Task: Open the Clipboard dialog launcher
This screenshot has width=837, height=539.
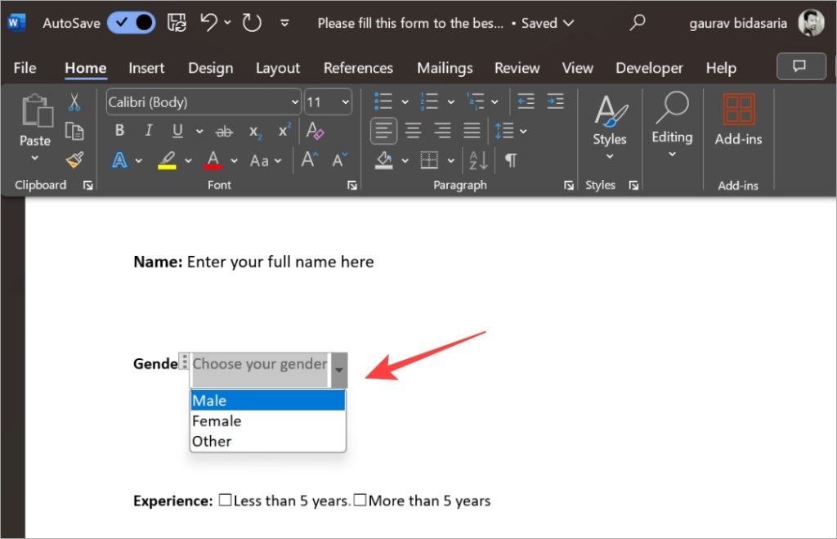Action: [x=88, y=186]
